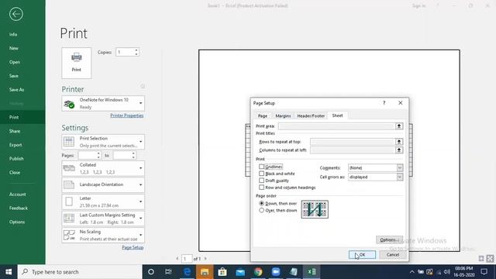Open File Explorer from taskbar
Screen dimensions: 496x279
tap(205, 272)
